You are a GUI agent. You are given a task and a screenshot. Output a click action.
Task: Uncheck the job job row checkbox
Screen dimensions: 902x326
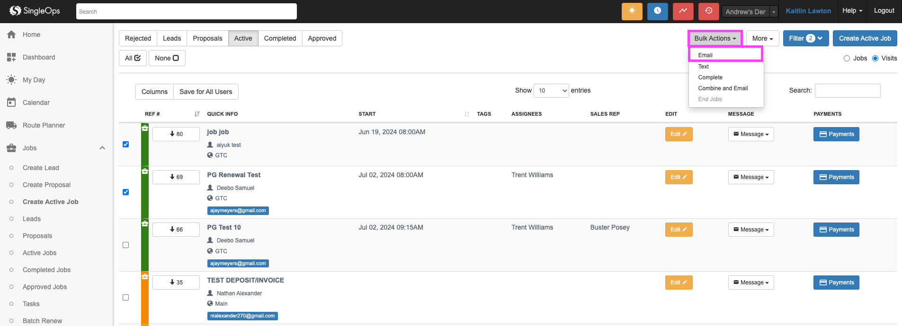tap(125, 145)
